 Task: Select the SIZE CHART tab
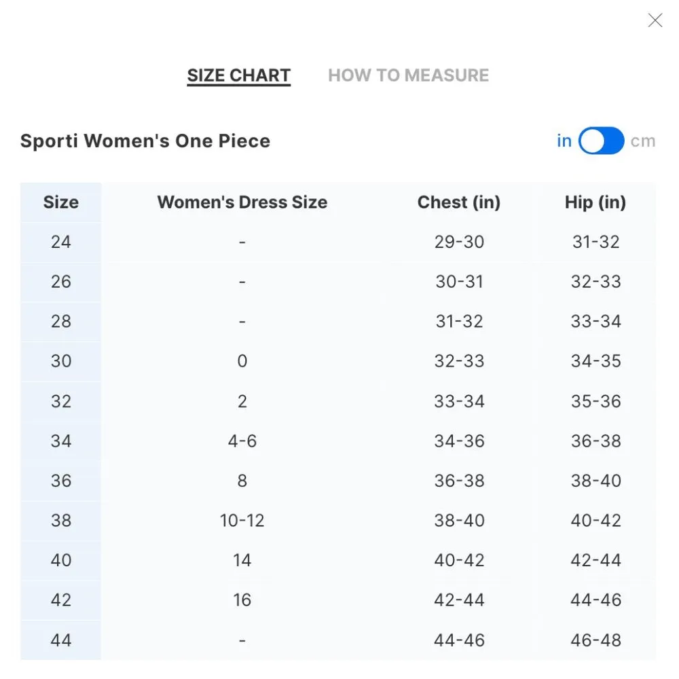(239, 75)
